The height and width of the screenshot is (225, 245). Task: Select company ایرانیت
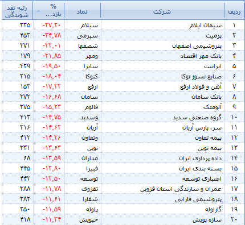[x=213, y=66]
